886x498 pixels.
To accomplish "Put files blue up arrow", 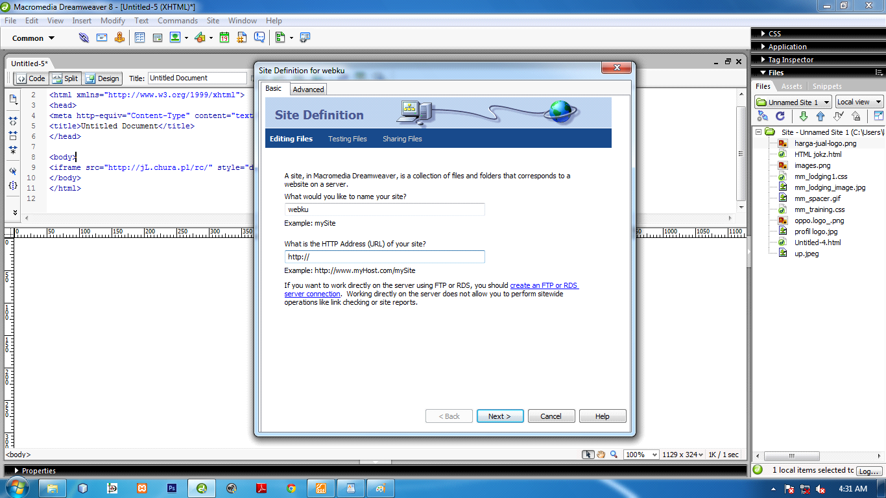I will pos(820,116).
